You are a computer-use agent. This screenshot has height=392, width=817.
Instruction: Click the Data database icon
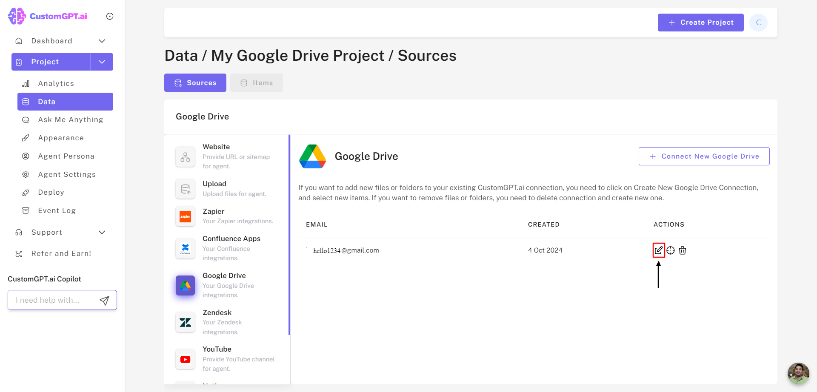click(x=26, y=102)
